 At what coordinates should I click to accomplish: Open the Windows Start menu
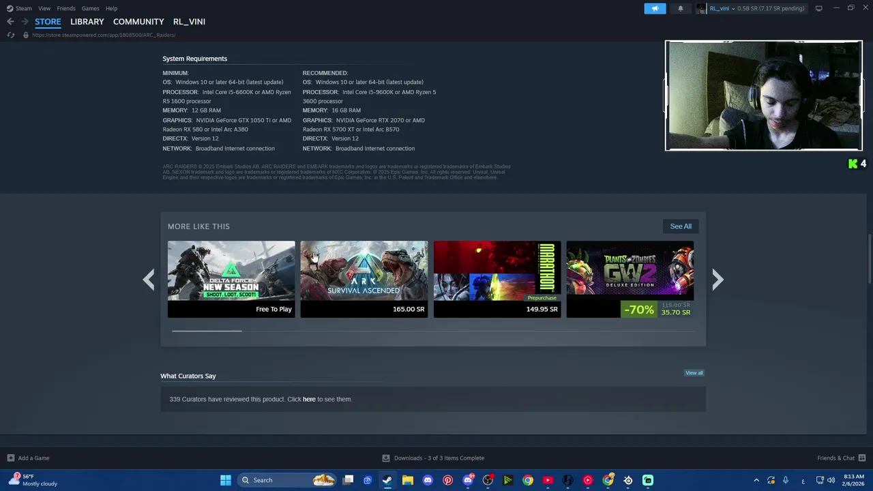pos(226,480)
